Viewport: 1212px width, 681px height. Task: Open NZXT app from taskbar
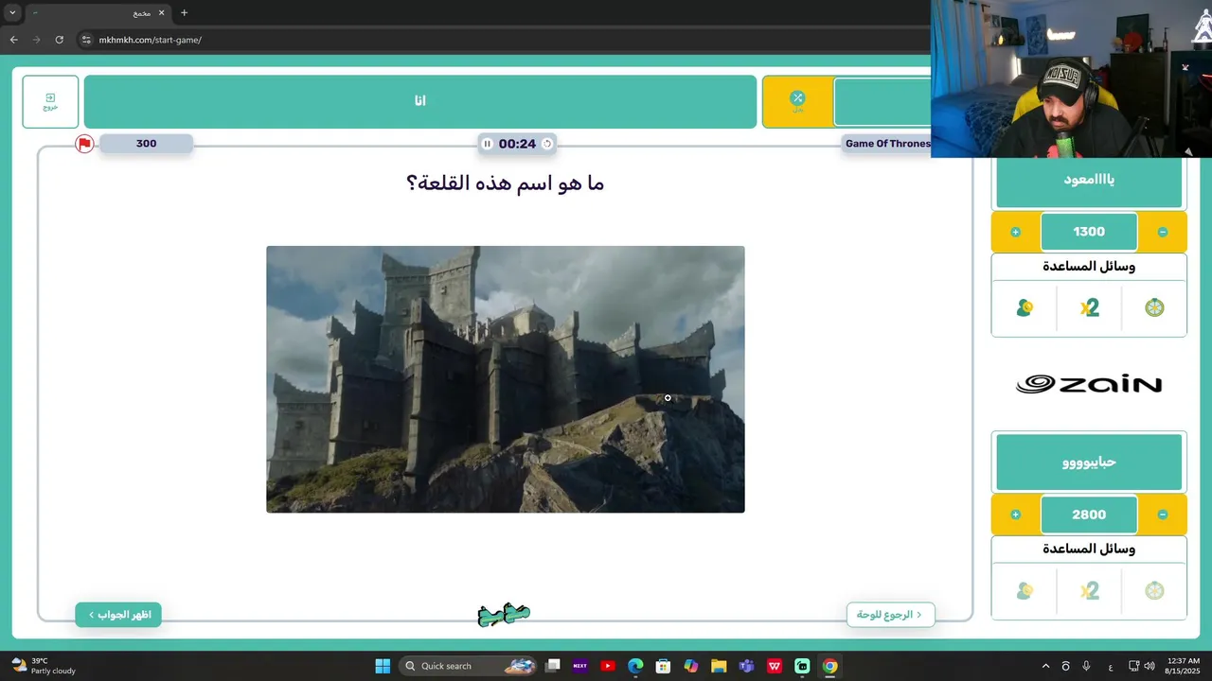pos(580,666)
